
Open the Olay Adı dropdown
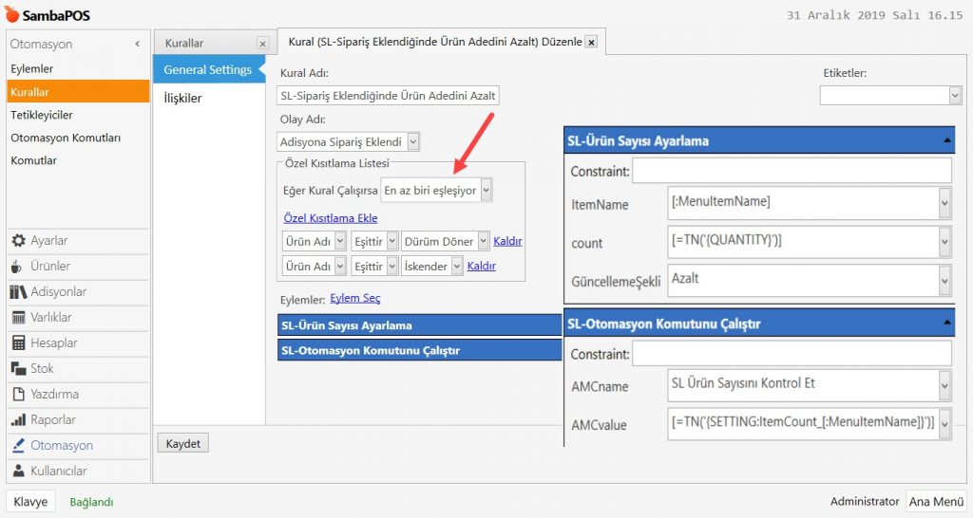pyautogui.click(x=413, y=142)
